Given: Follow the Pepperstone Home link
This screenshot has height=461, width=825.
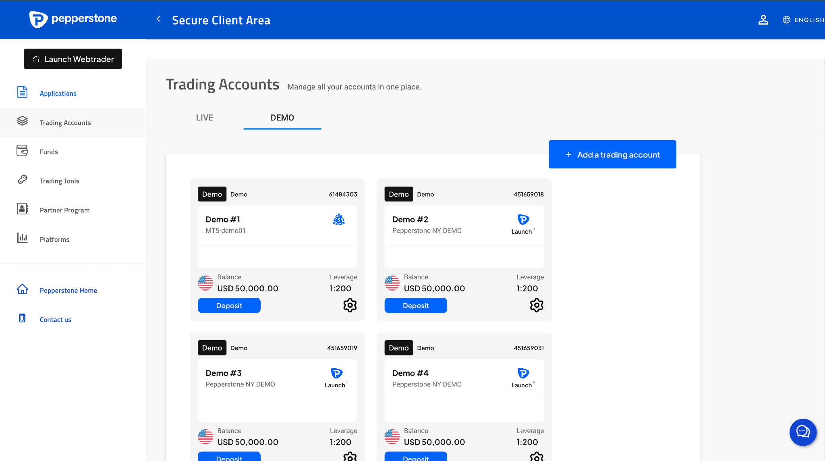Looking at the screenshot, I should click(x=68, y=291).
